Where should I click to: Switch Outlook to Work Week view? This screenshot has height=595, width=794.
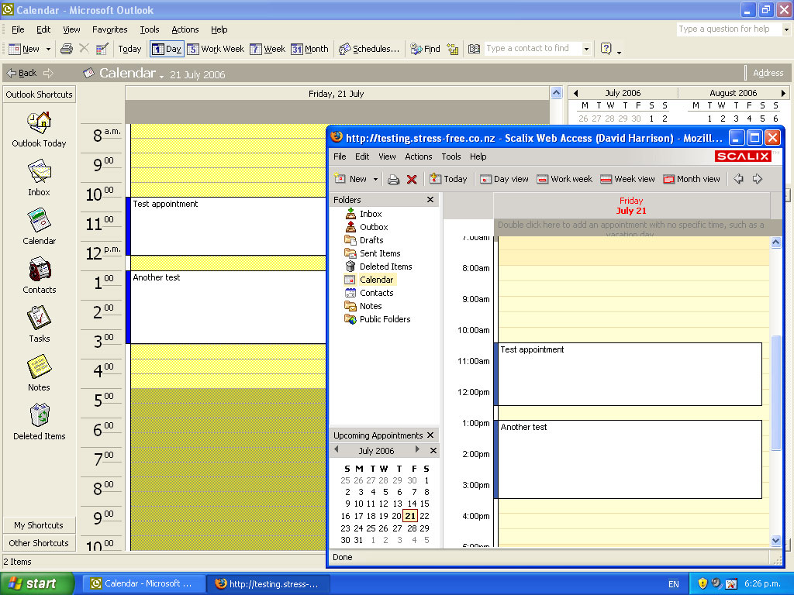coord(216,49)
